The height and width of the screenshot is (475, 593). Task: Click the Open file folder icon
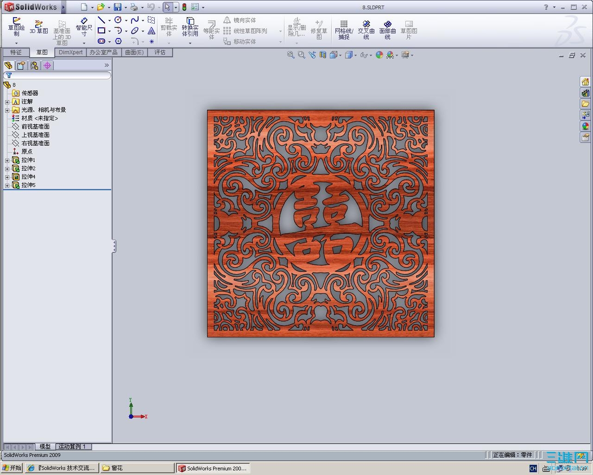pos(101,7)
